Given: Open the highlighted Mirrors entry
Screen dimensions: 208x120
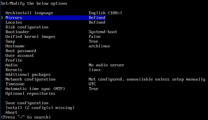Looking at the screenshot, I should point(56,18).
